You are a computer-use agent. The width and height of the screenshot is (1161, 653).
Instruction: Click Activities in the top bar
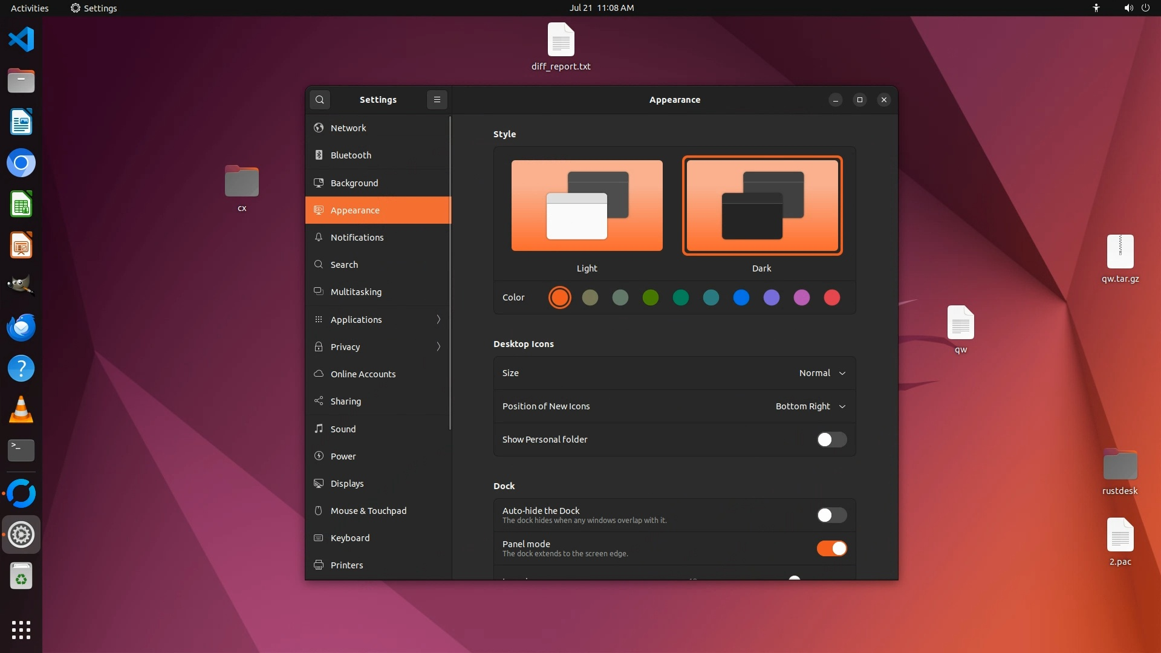tap(30, 8)
